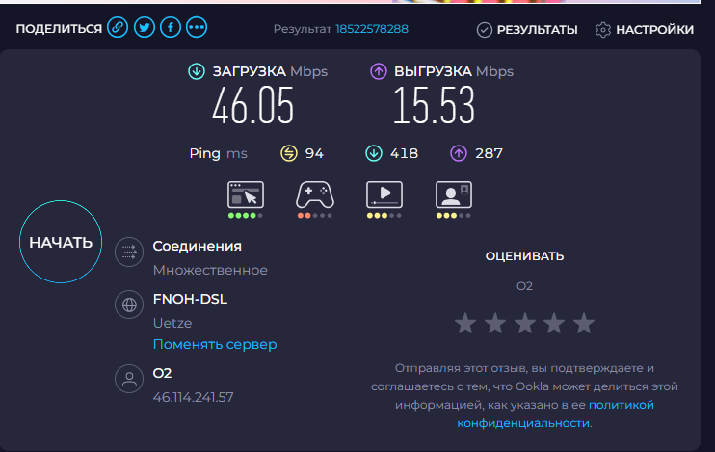Viewport: 715px width, 452px height.
Task: Click the share link icon
Action: pos(118,29)
